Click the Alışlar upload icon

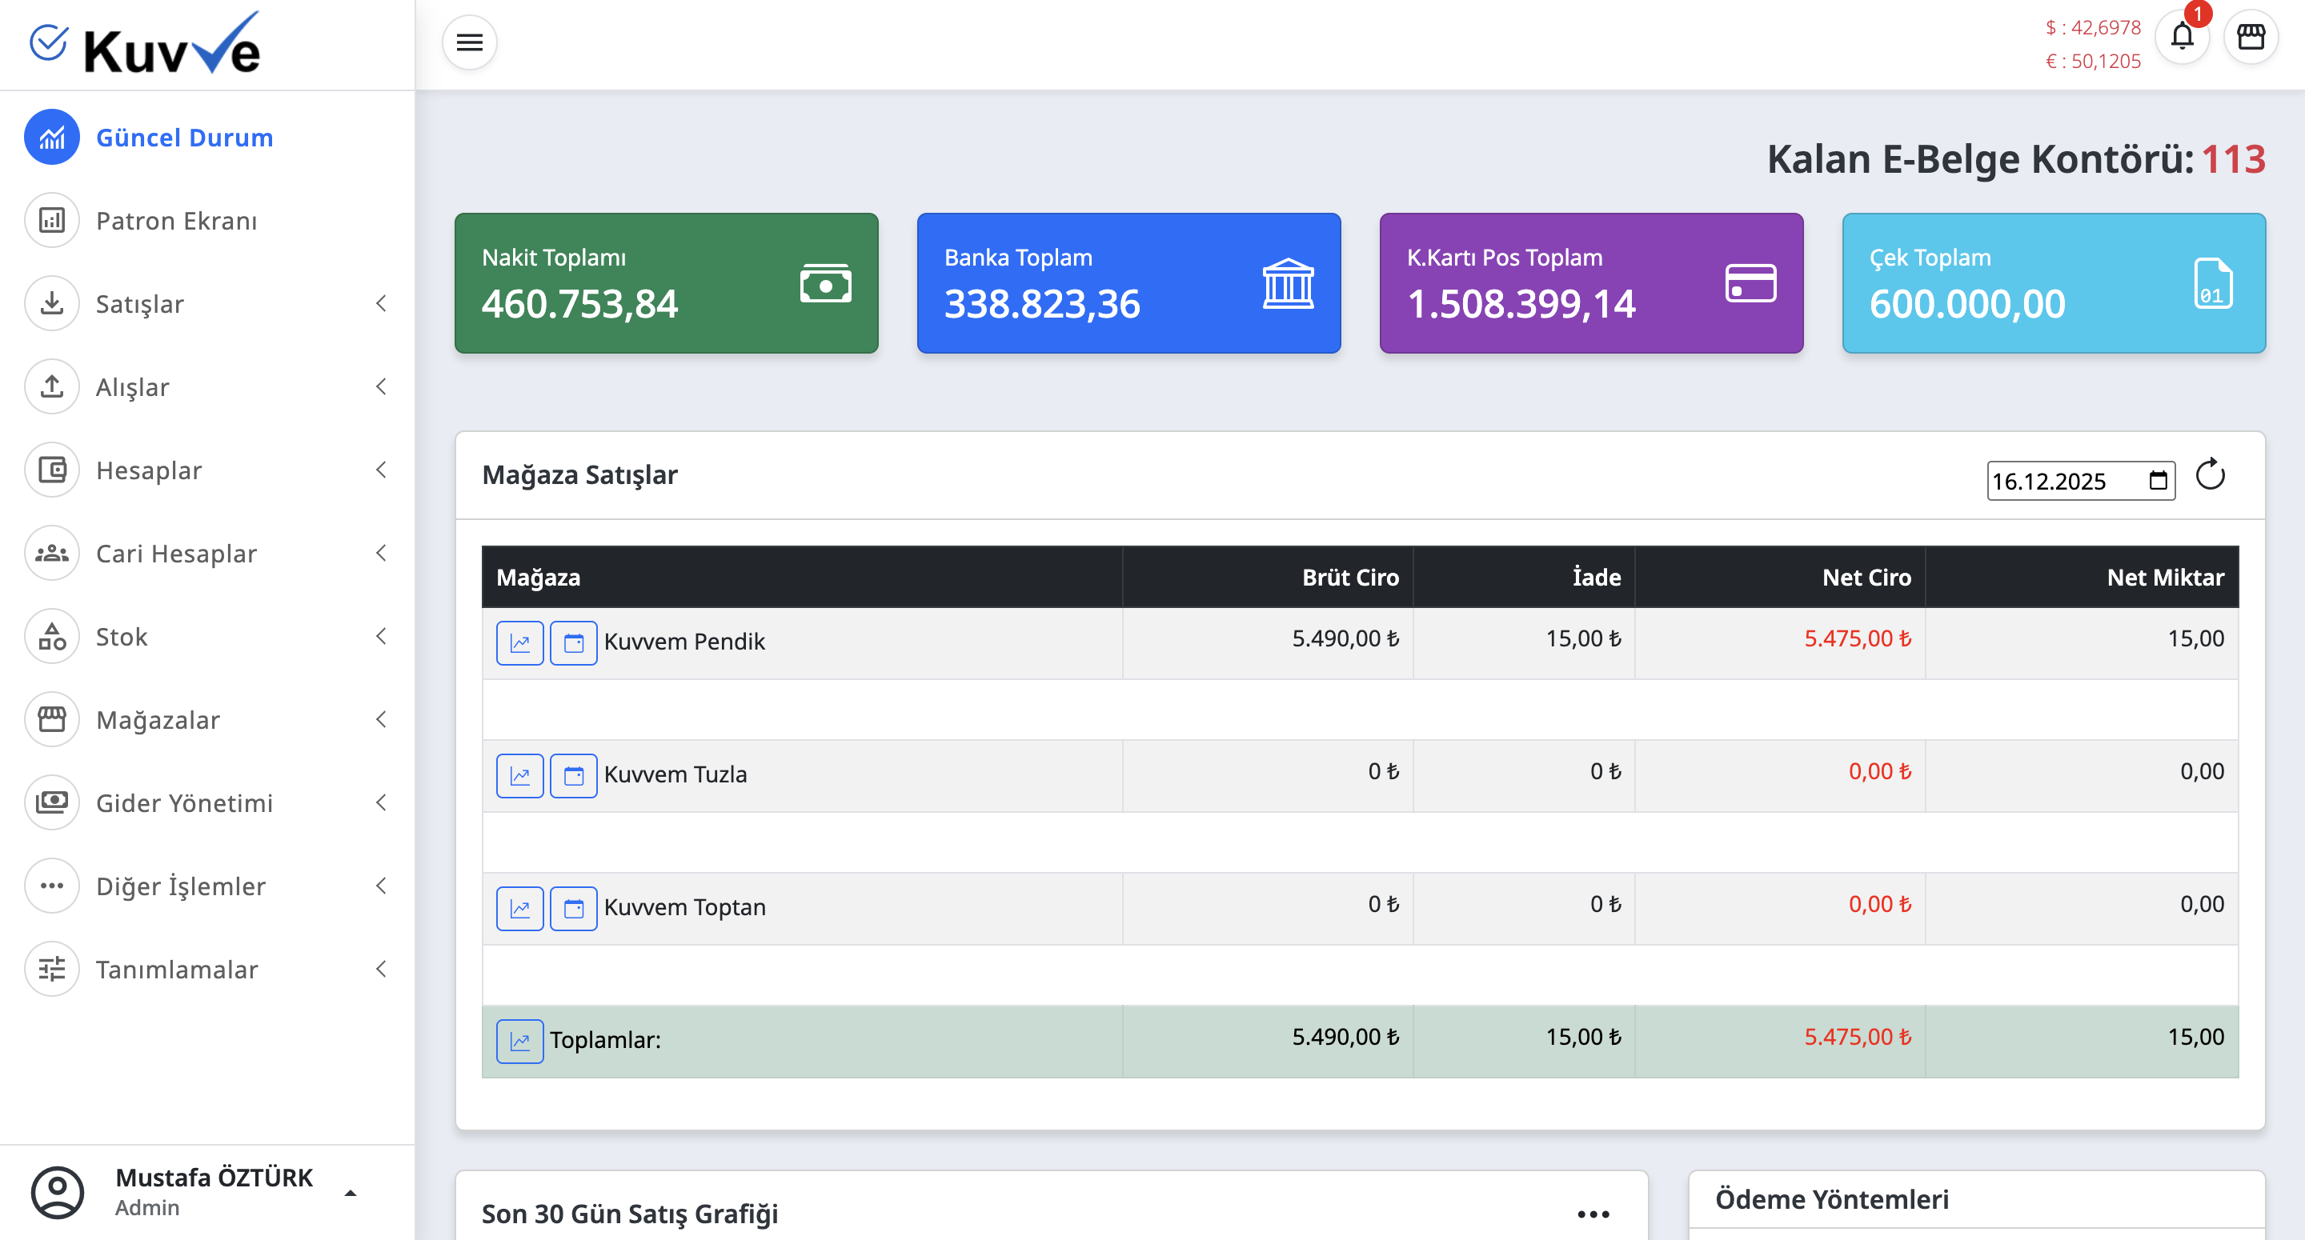coord(51,386)
